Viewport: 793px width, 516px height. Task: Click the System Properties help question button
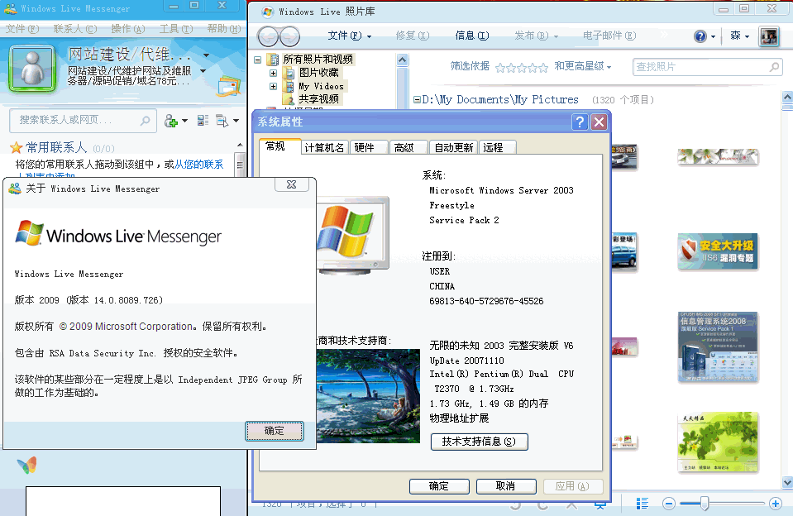[580, 122]
